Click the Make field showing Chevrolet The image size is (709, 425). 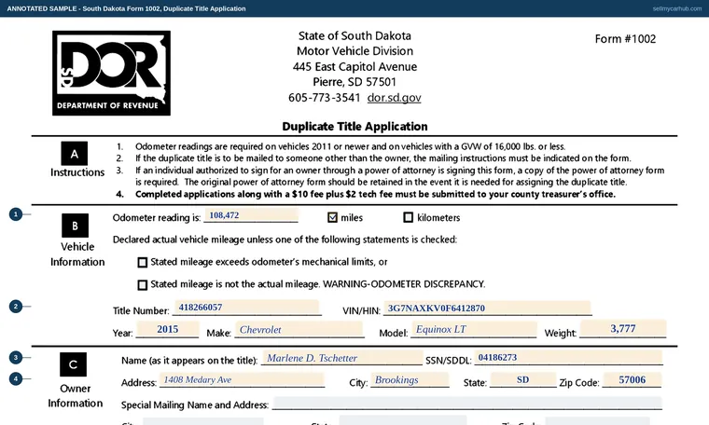pos(299,329)
